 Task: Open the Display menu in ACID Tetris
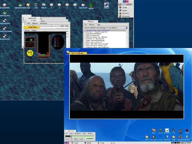click(34, 30)
